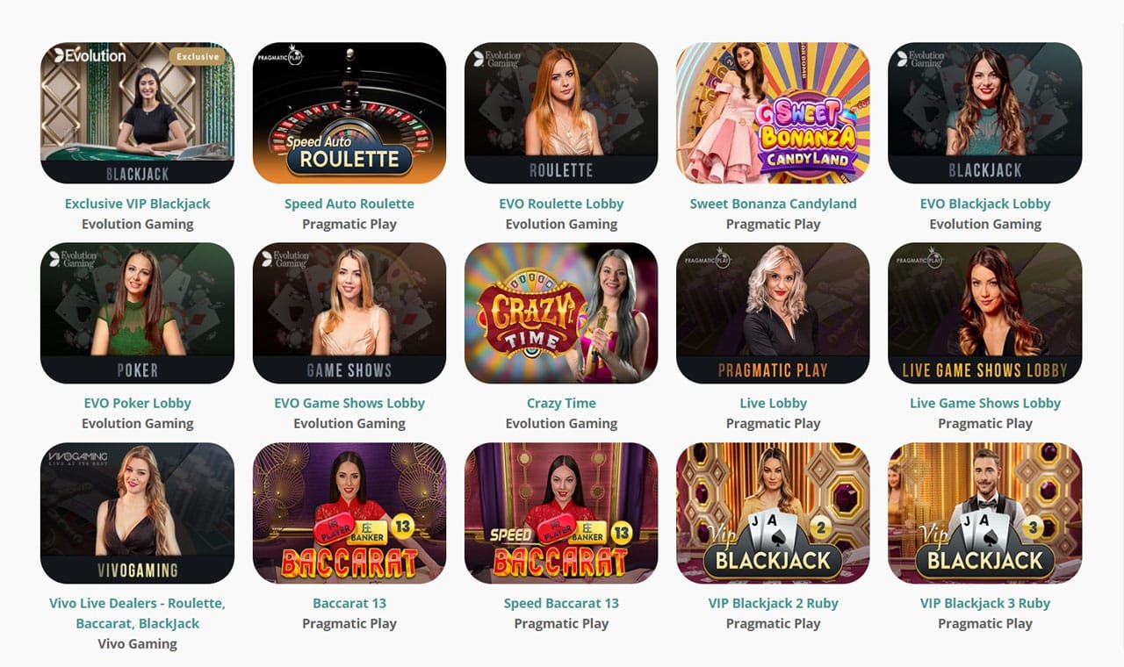Viewport: 1124px width, 667px height.
Task: Open the EVO Blackjack Lobby title link
Action: point(985,204)
